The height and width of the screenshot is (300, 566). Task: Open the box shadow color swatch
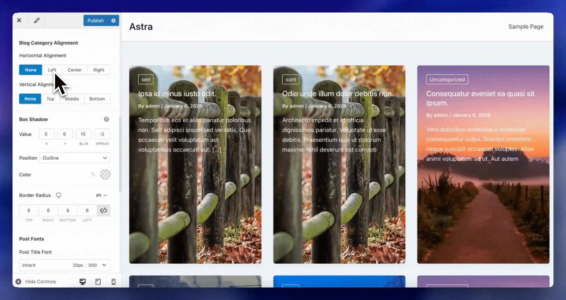point(105,175)
